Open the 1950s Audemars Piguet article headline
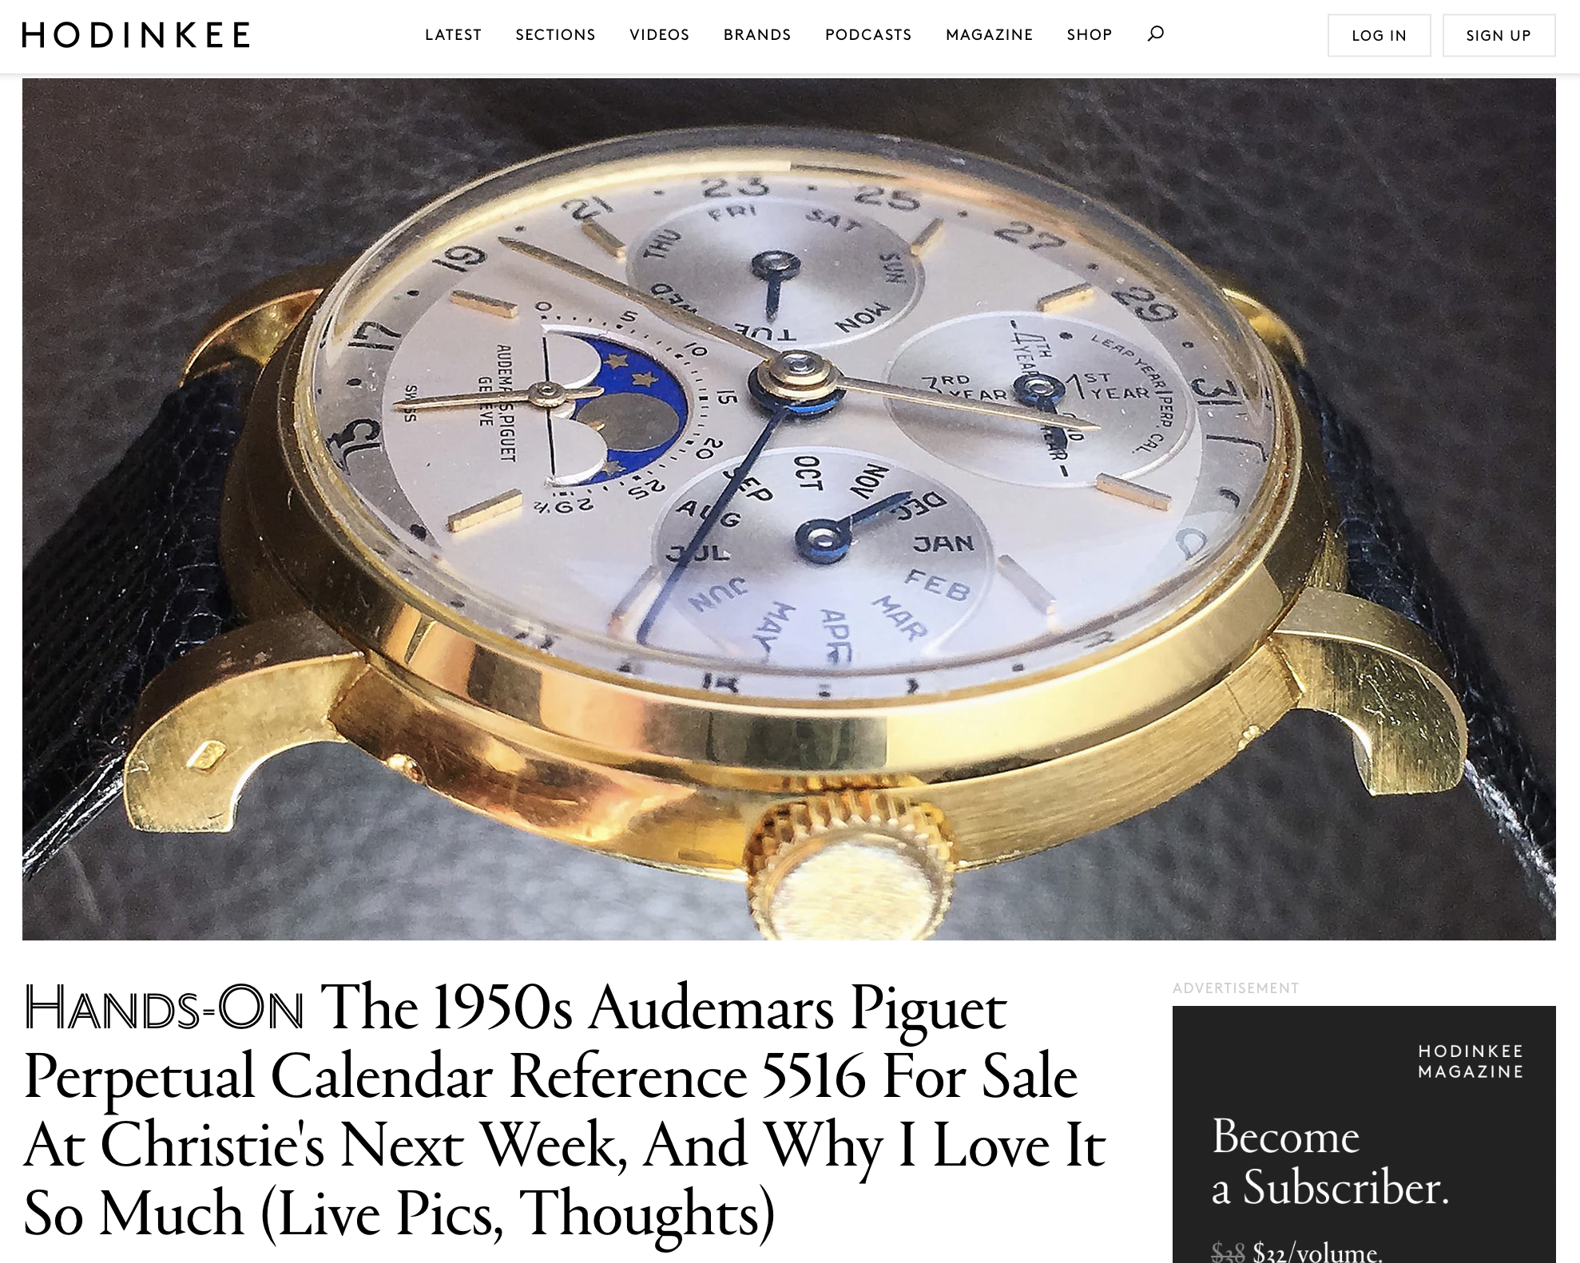Image resolution: width=1580 pixels, height=1263 pixels. [565, 1111]
